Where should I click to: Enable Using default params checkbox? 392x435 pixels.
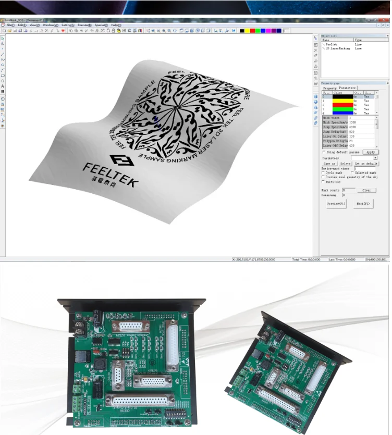(324, 152)
